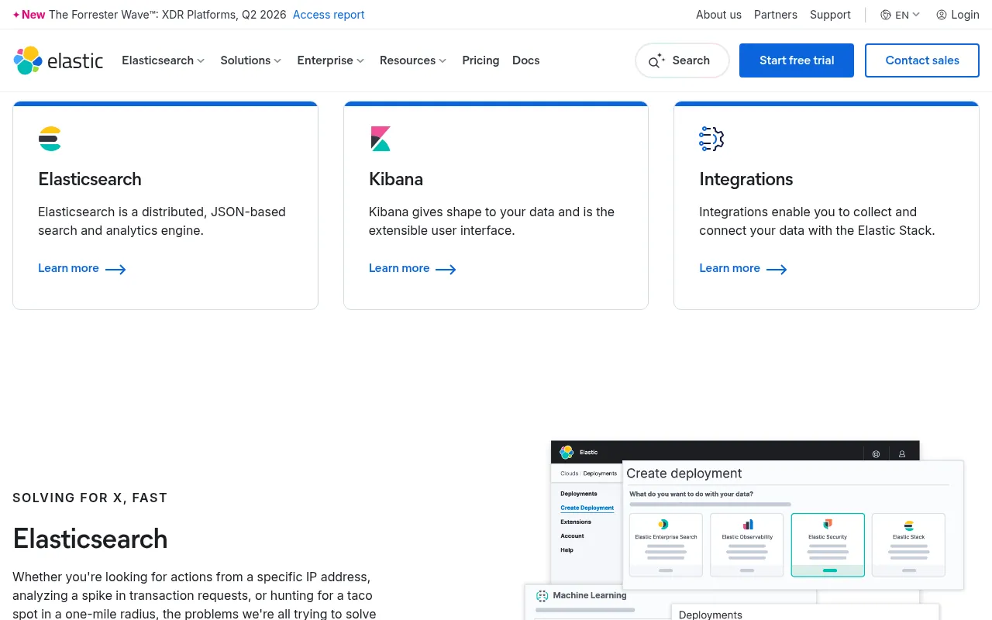Click the magnifier sparkle icon in Search

[x=656, y=60]
